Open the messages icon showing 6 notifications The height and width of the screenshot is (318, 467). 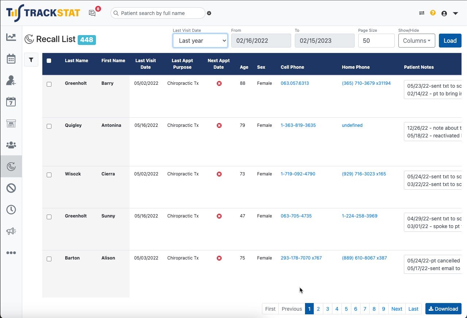point(92,13)
